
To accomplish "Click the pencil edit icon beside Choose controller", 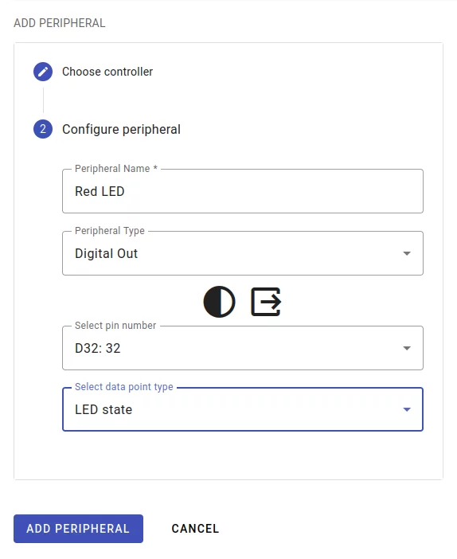I will click(x=43, y=72).
